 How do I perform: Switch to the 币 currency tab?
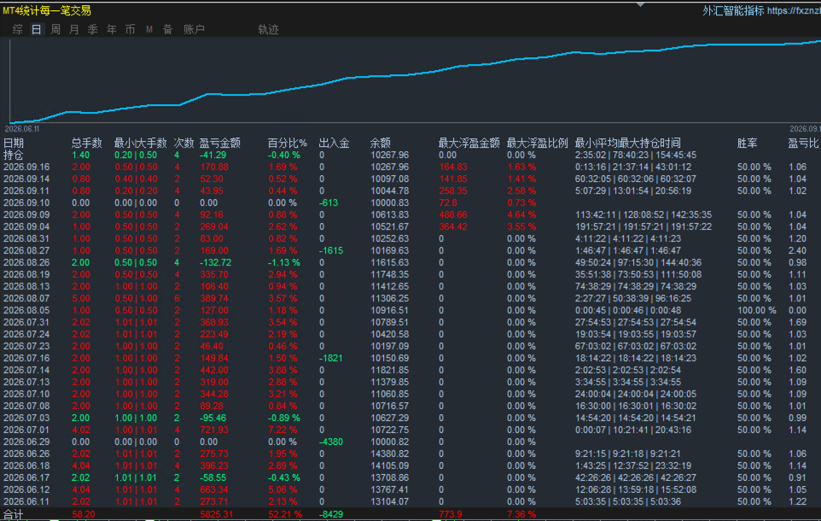pos(131,29)
